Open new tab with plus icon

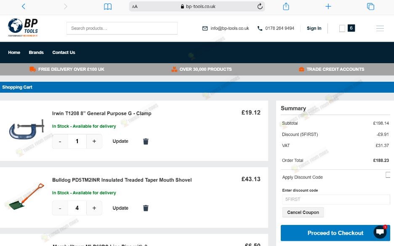tap(328, 6)
